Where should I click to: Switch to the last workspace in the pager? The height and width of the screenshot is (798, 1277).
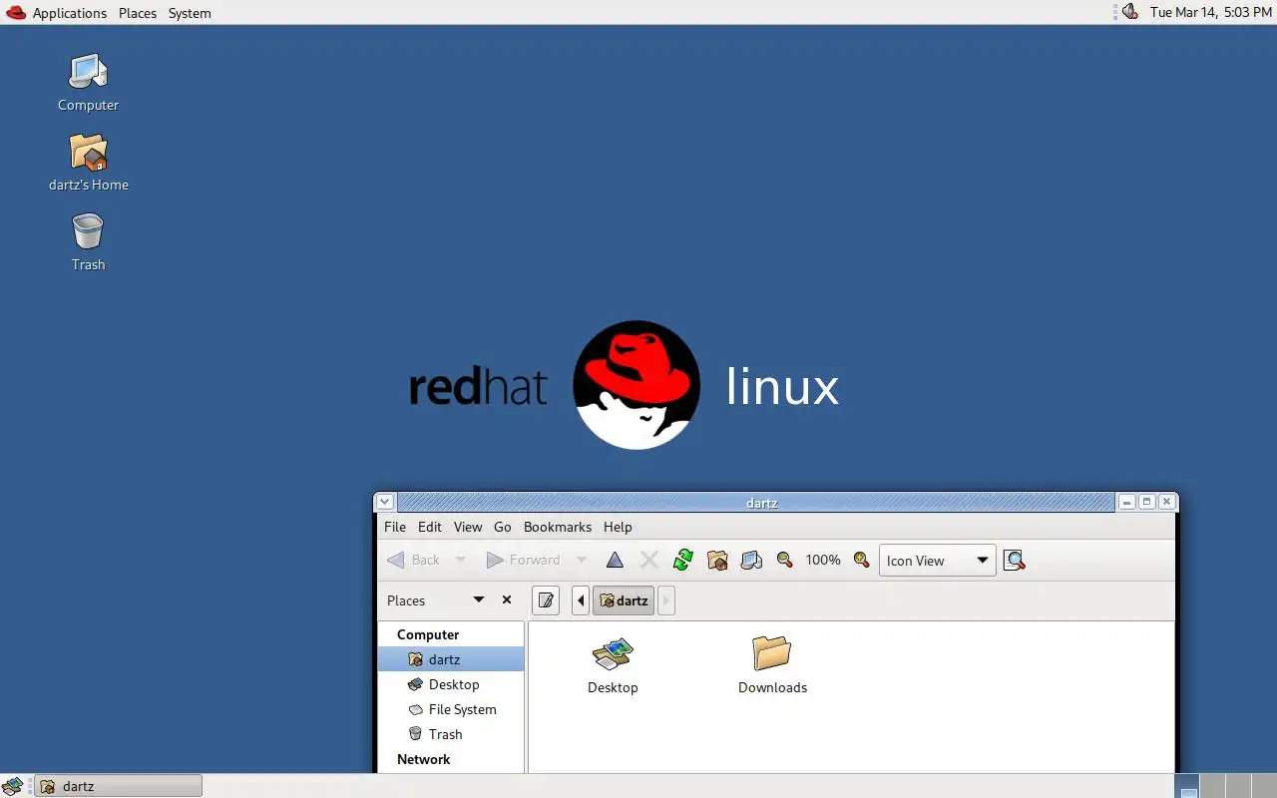pyautogui.click(x=1262, y=786)
